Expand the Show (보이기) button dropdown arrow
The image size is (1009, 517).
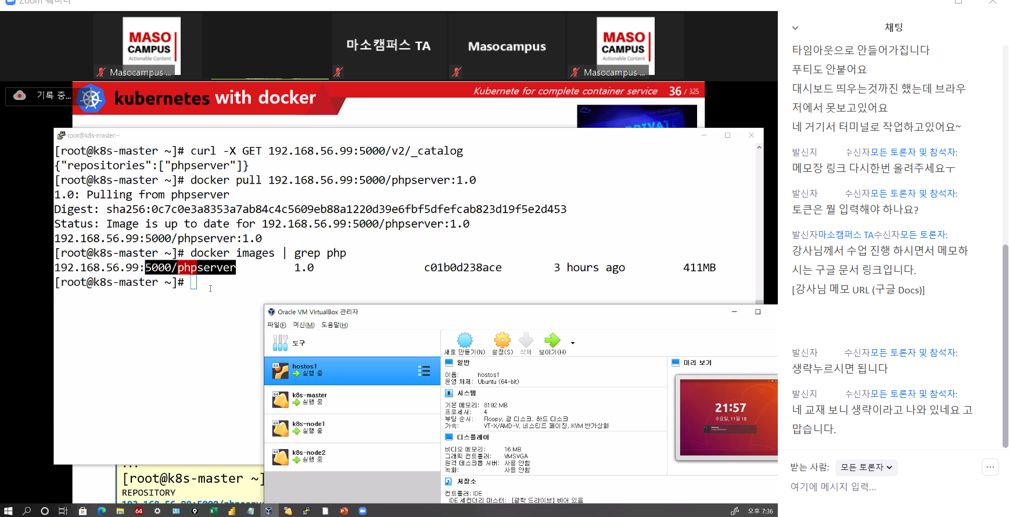(573, 343)
